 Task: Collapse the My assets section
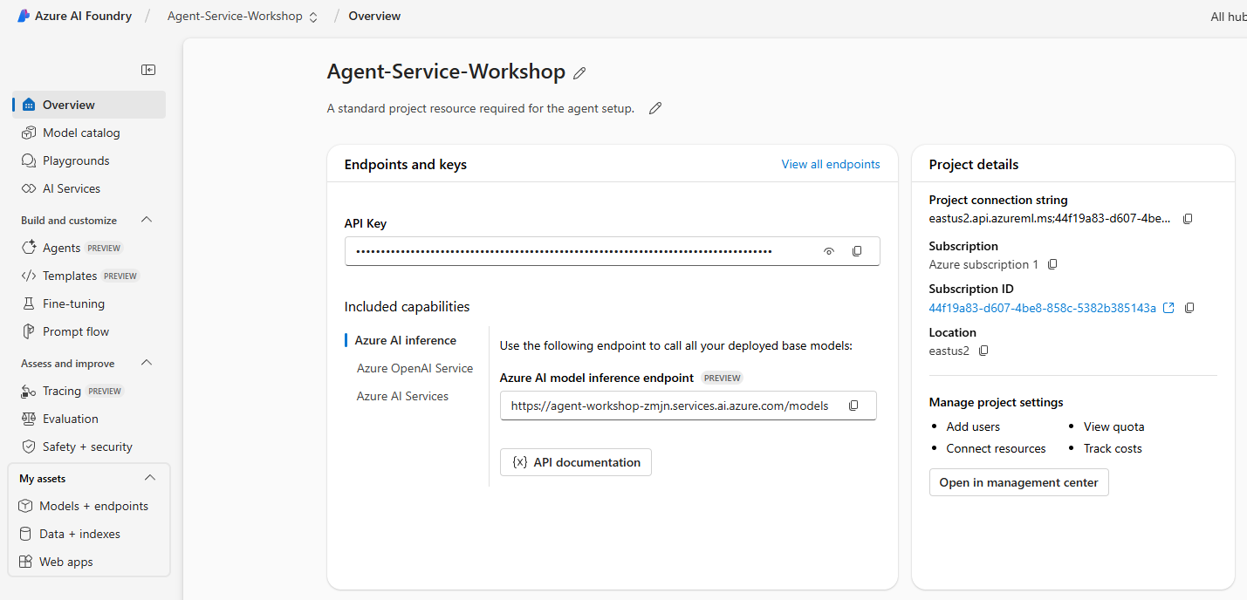coord(150,478)
